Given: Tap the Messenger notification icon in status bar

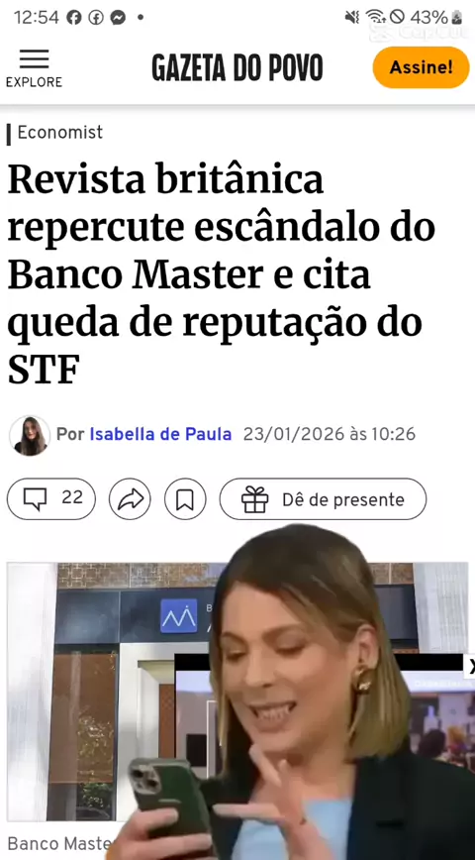Looking at the screenshot, I should pyautogui.click(x=118, y=18).
